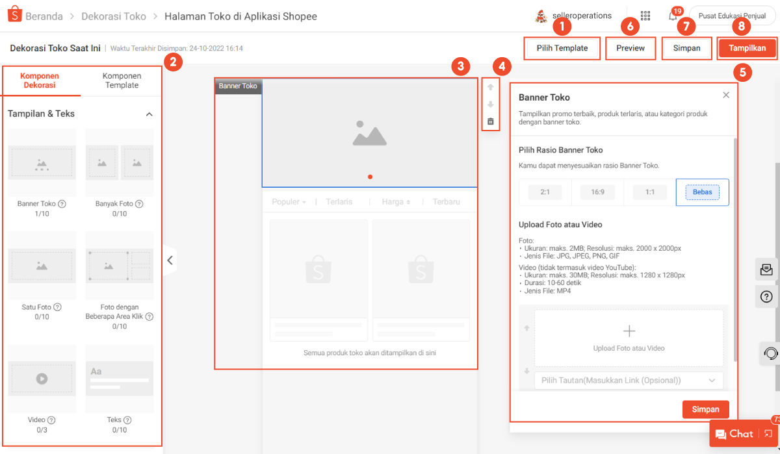
Task: Click help icon next to Banner Toko
Action: 62,204
